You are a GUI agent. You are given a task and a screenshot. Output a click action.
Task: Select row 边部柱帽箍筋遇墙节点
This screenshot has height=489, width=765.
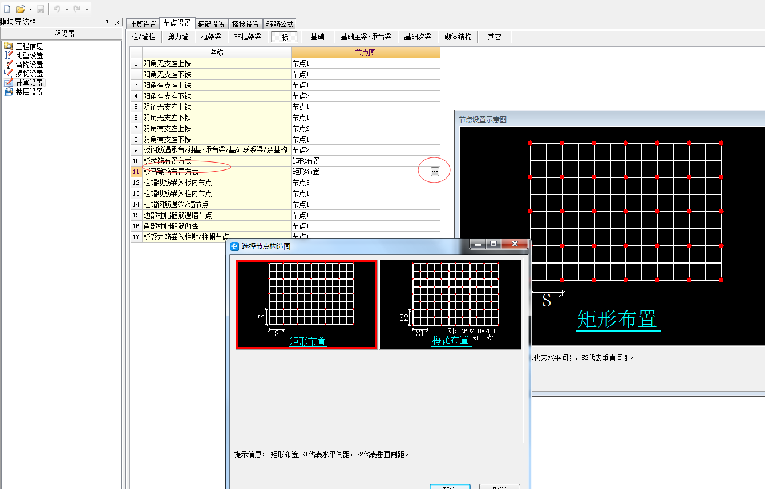(x=217, y=215)
